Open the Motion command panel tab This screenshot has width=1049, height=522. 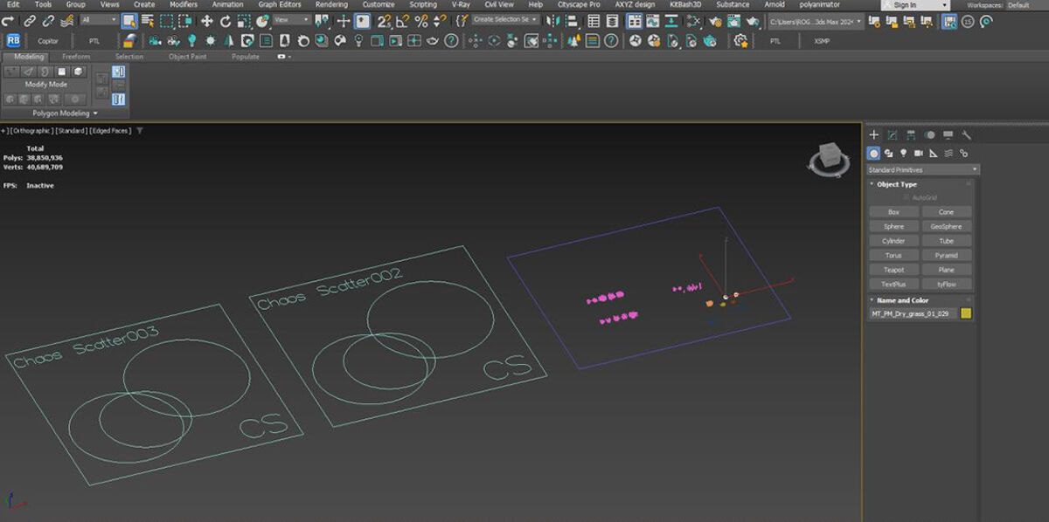pos(929,135)
